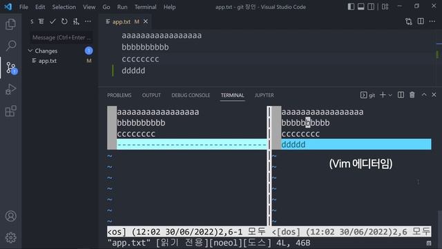
Task: Click the terminal vertical scrollbar
Action: [x=440, y=229]
